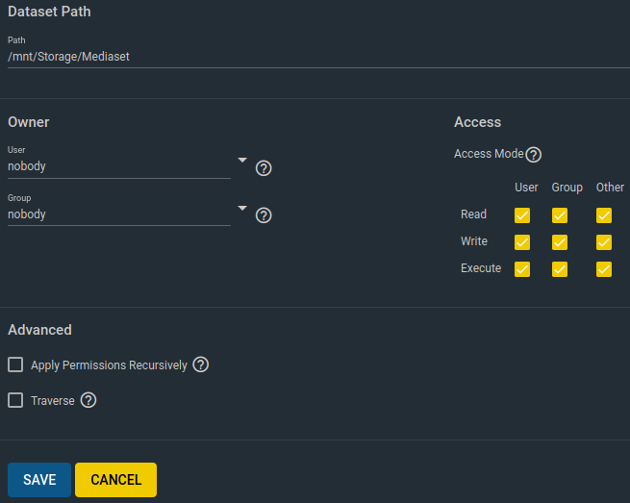The image size is (630, 503).
Task: Open help icon beside User owner field
Action: coord(264,168)
